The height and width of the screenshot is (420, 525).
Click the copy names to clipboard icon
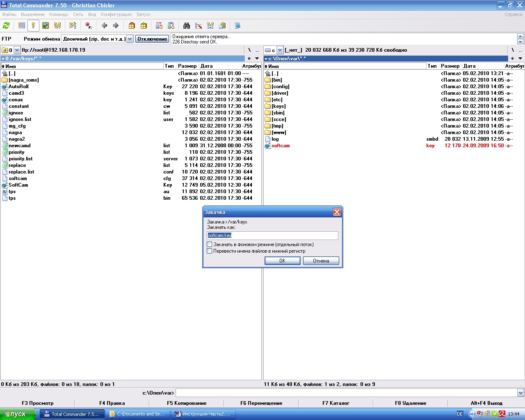pyautogui.click(x=222, y=25)
